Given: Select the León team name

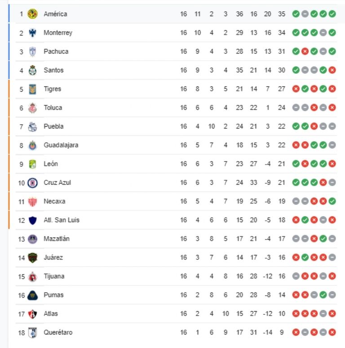Looking at the screenshot, I should pos(51,164).
